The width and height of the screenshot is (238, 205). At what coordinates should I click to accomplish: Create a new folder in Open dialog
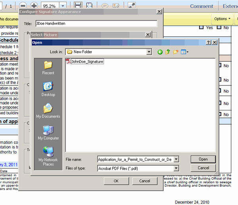(x=175, y=52)
